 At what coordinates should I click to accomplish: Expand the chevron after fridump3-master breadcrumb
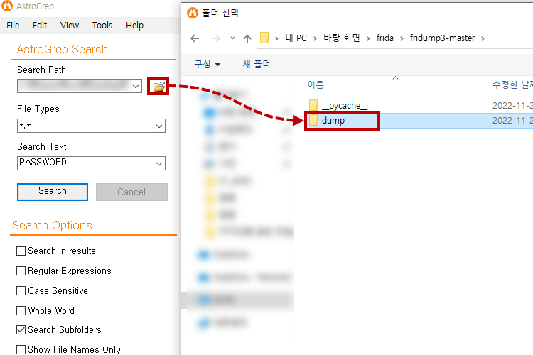pos(483,38)
